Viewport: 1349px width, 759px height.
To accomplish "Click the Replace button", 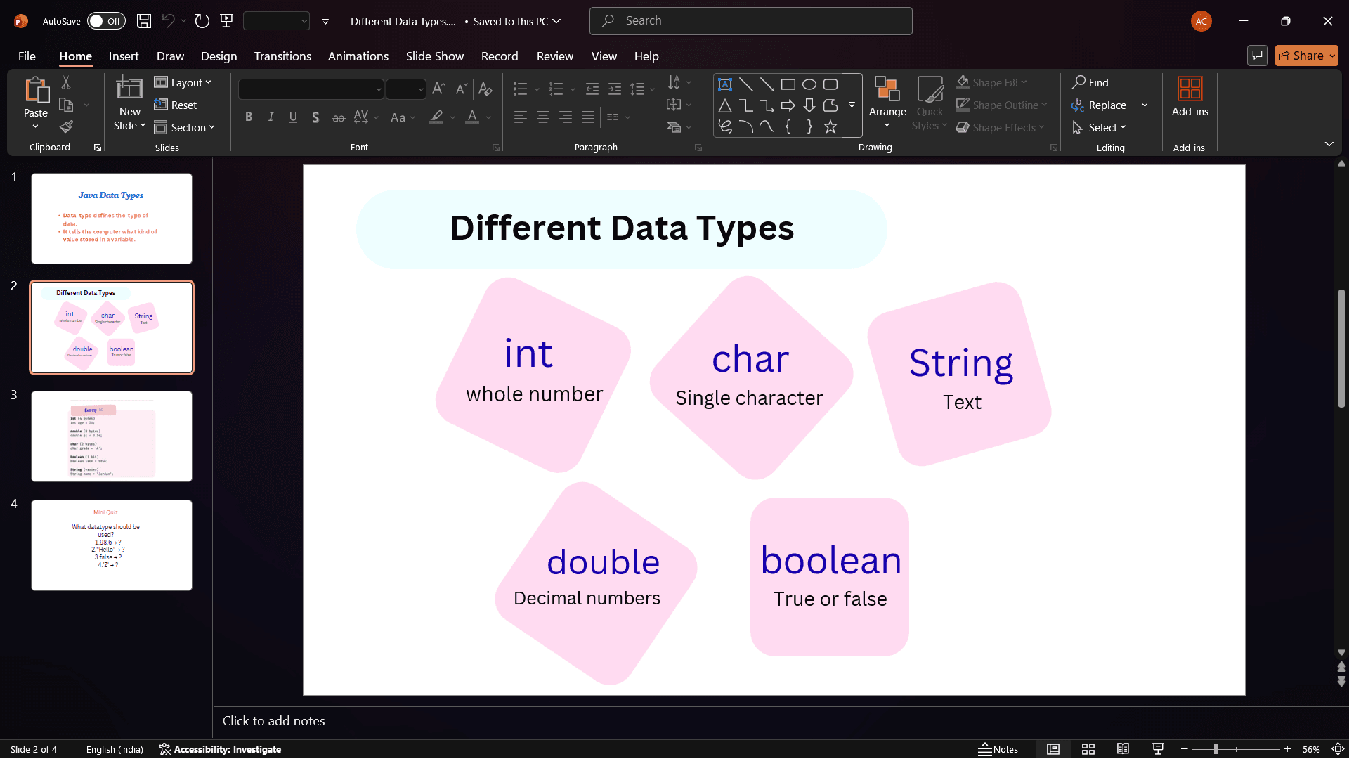I will click(1100, 105).
